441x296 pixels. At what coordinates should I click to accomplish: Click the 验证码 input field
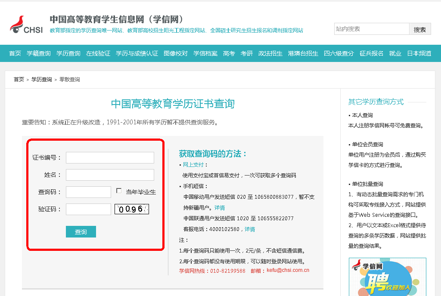[x=88, y=210]
